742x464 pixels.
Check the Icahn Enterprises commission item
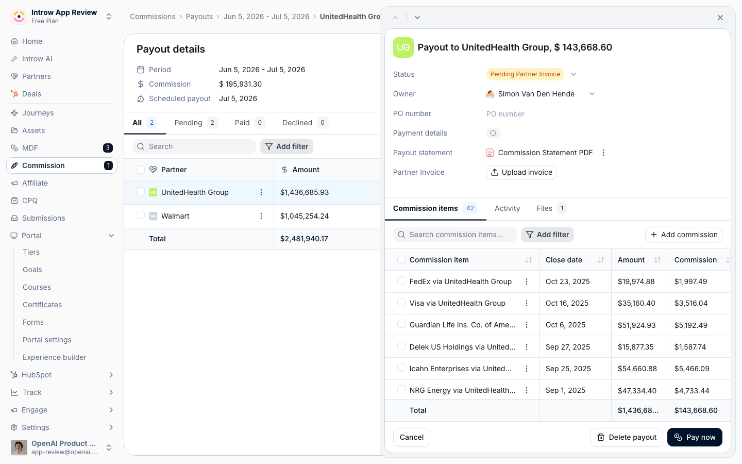[401, 368]
